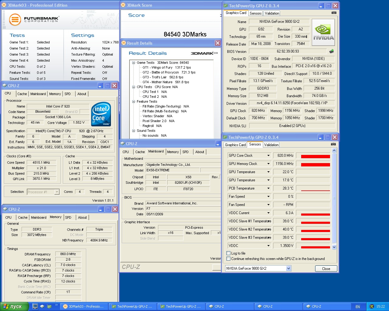Click camera screenshot icon in GPU-Z Sensors window
Viewport: 389px width, 311px height.
click(333, 144)
